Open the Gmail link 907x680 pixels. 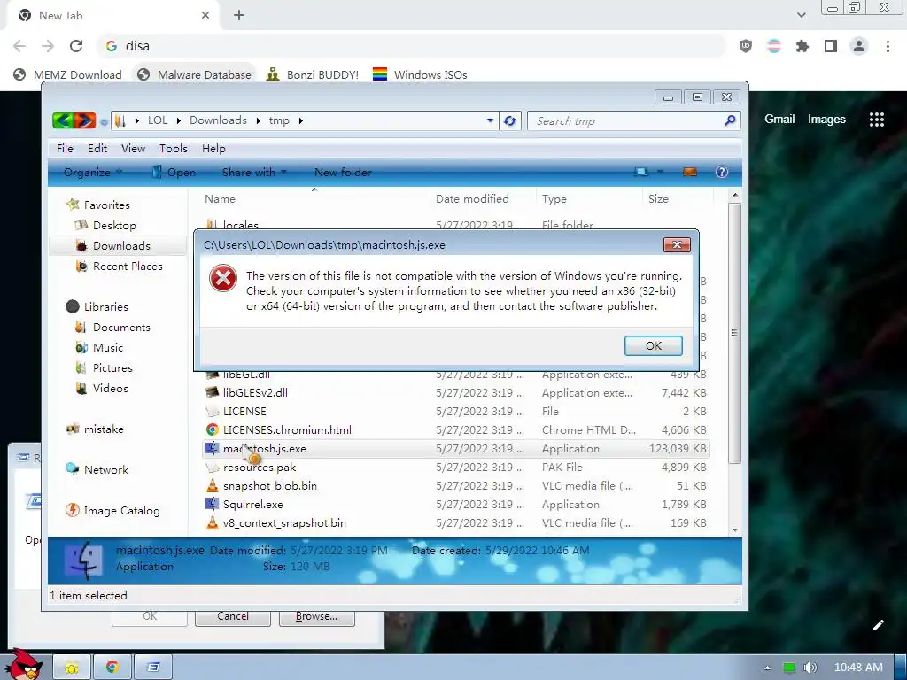click(x=779, y=120)
